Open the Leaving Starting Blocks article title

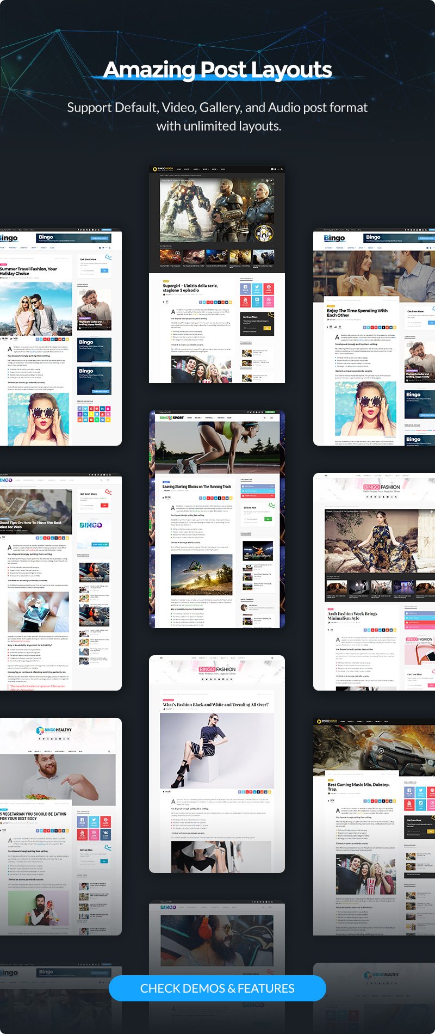(x=196, y=487)
